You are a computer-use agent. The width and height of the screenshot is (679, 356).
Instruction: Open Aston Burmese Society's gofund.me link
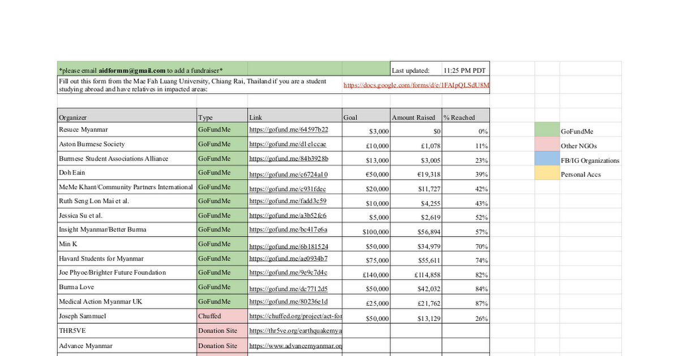[x=287, y=144]
